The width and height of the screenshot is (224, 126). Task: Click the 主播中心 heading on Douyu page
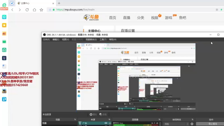pyautogui.click(x=94, y=31)
